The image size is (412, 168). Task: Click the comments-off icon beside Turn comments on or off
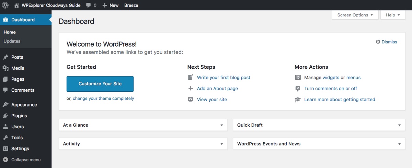298,89
